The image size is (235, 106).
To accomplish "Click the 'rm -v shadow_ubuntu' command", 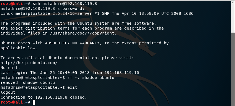I will tap(91, 78).
